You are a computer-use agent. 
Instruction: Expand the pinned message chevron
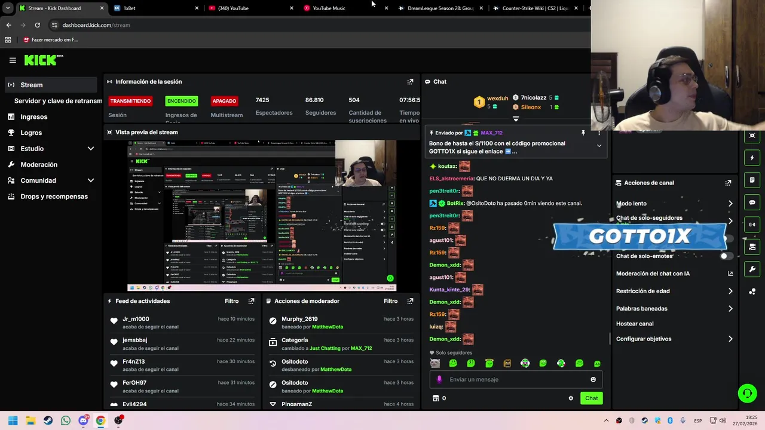pos(599,146)
